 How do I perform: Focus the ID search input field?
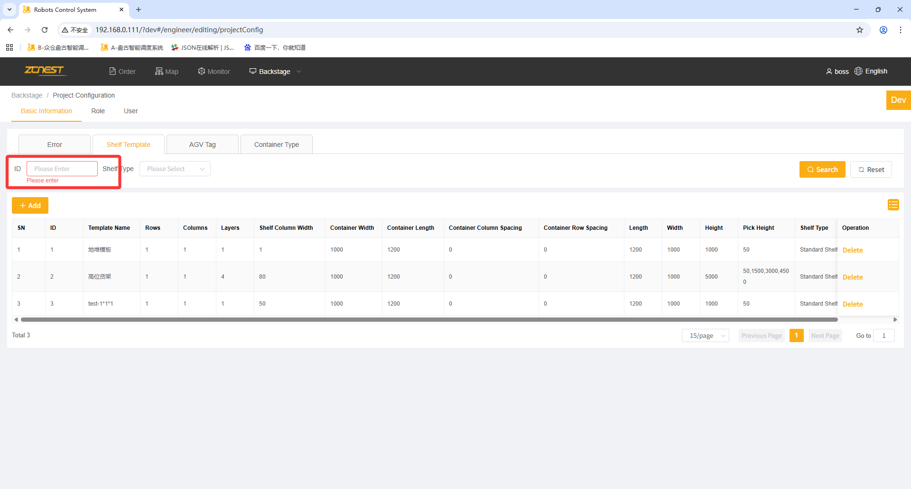click(62, 169)
